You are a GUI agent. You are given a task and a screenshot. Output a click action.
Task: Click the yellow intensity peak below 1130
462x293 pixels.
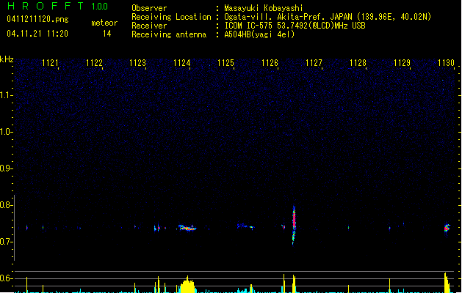pyautogui.click(x=447, y=283)
